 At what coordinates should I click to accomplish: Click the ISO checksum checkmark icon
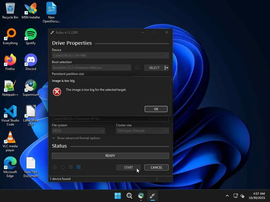click(x=137, y=68)
